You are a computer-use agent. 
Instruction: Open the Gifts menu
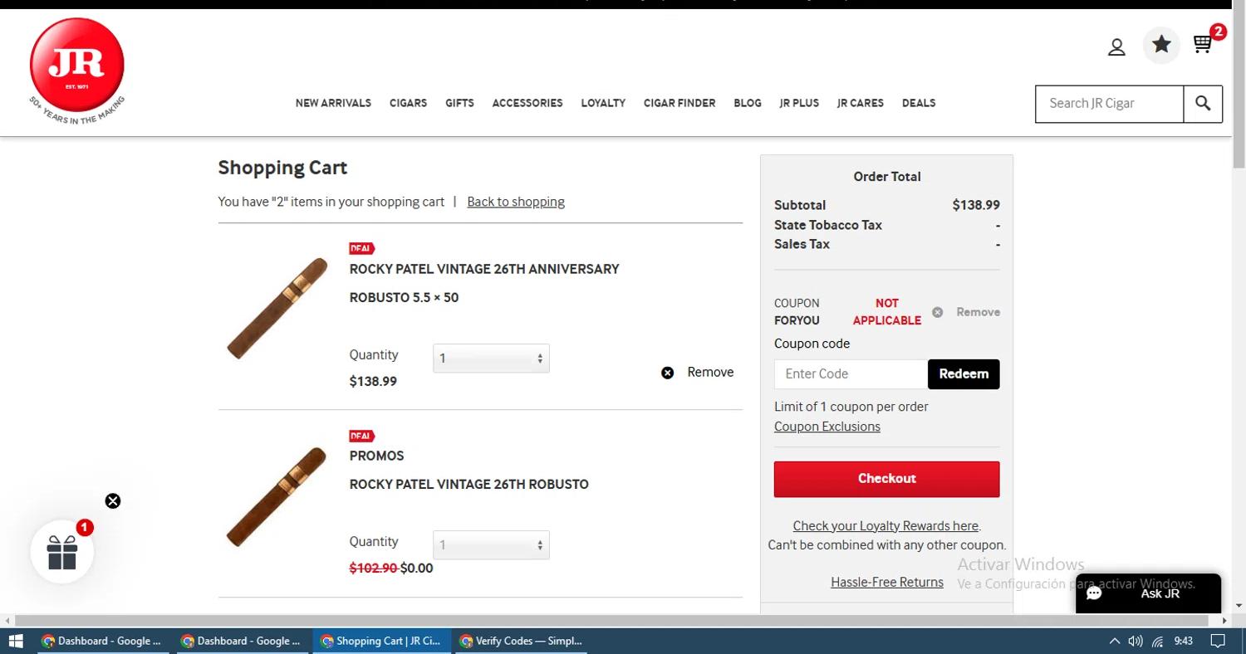pyautogui.click(x=459, y=103)
